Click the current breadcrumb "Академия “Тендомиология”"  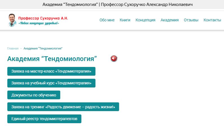(x=43, y=48)
